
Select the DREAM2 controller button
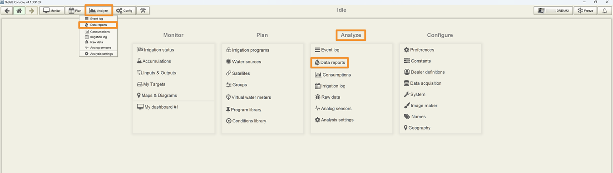553,10
